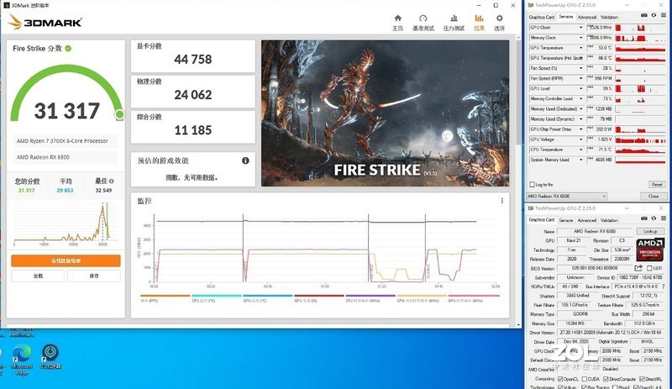The image size is (672, 389).
Task: Click the Save (保存) button
Action: point(94,276)
